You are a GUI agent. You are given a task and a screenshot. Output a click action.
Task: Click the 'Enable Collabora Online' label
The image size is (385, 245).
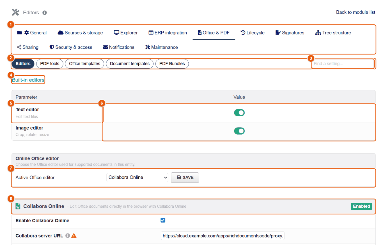[42, 221]
